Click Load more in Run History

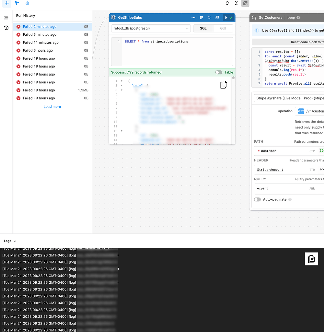(52, 106)
